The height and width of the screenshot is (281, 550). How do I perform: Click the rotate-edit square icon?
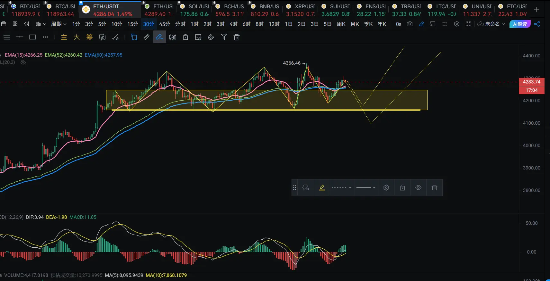pos(102,37)
